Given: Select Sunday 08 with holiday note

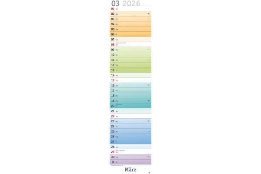Looking at the screenshot, I should pyautogui.click(x=130, y=44).
